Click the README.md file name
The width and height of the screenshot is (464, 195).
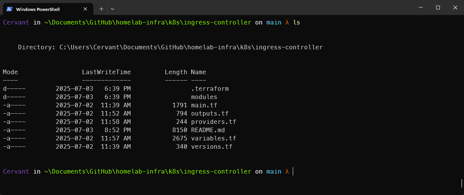click(x=208, y=130)
